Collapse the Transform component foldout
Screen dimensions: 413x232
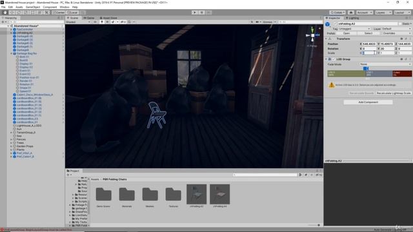326,39
